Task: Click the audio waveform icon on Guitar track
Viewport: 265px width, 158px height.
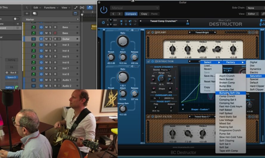Action: [33, 39]
